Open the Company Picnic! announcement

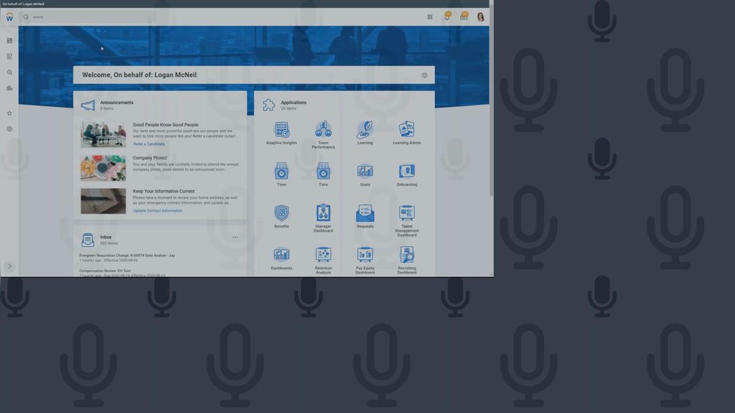(150, 158)
